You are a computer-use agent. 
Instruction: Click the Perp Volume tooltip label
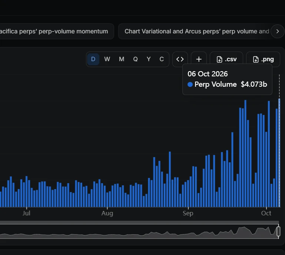216,85
